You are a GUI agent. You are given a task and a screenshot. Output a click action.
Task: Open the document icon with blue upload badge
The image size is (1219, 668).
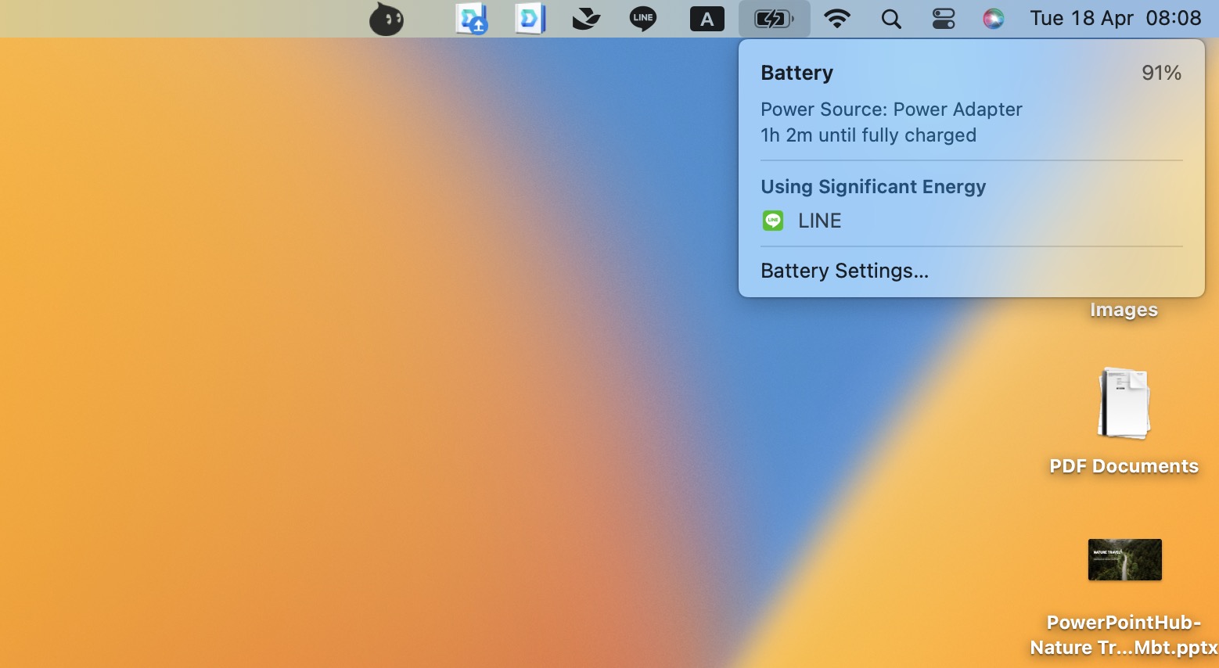click(x=471, y=19)
